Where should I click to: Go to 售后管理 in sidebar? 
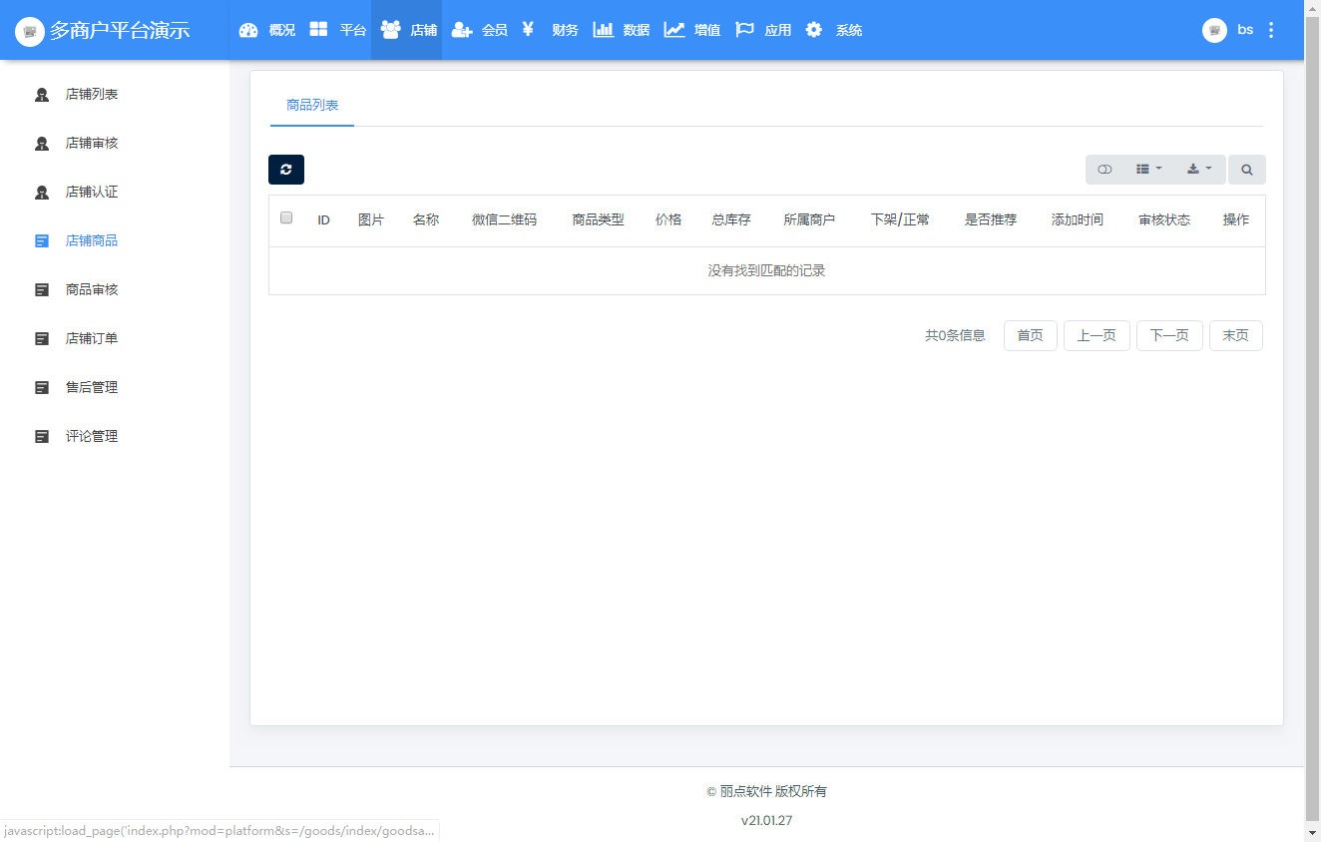[x=92, y=387]
